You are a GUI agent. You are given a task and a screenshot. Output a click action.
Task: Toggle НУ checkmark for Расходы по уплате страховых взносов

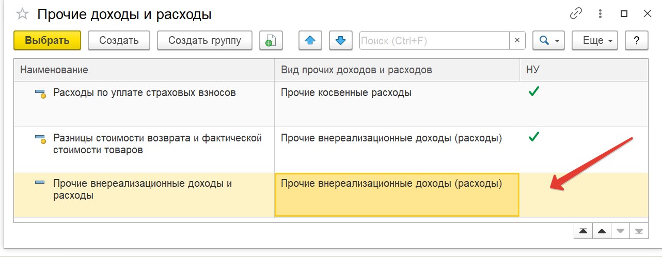(x=534, y=92)
